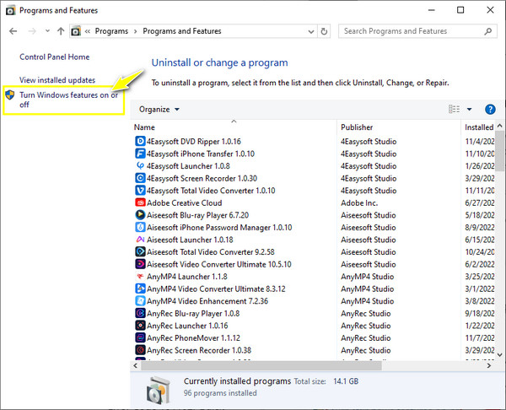Click the Aiseesoft Video Converter Ultimate icon
Image resolution: width=506 pixels, height=410 pixels.
coord(140,264)
